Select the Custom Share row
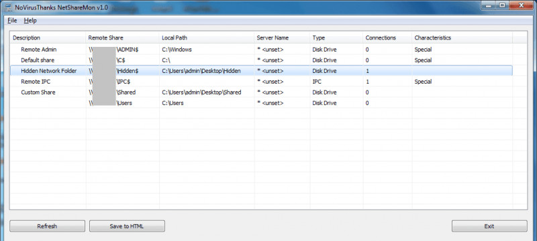This screenshot has width=537, height=241. pos(261,92)
